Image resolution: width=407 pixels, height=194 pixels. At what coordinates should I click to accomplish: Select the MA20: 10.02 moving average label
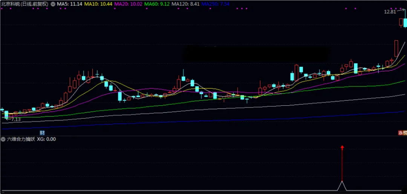128,4
